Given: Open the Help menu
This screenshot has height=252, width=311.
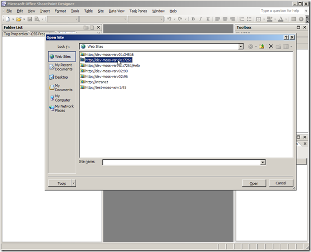Looking at the screenshot, I should [173, 11].
